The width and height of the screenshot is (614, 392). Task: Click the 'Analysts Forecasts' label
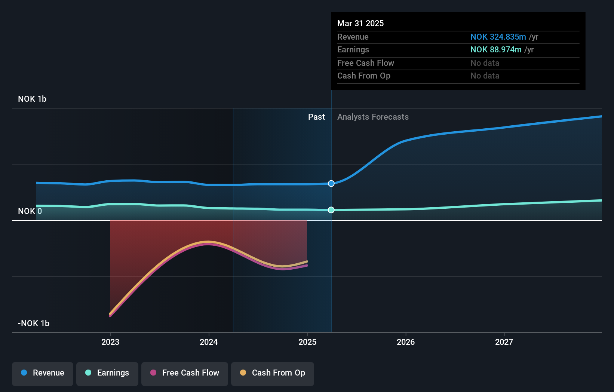[373, 117]
